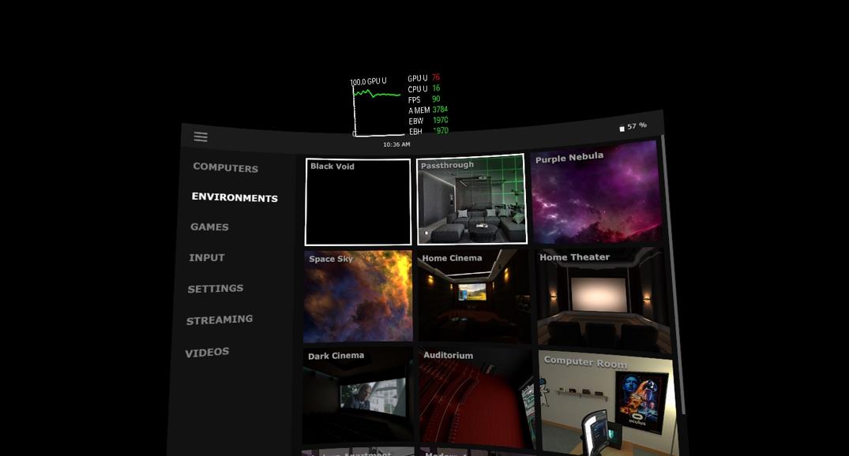Select the Environments menu item
This screenshot has width=849, height=456.
pos(235,197)
